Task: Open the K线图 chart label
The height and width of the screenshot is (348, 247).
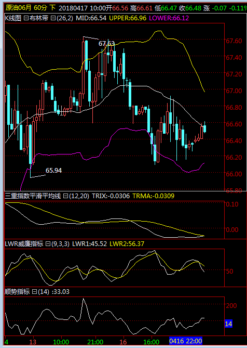Action: click(13, 18)
